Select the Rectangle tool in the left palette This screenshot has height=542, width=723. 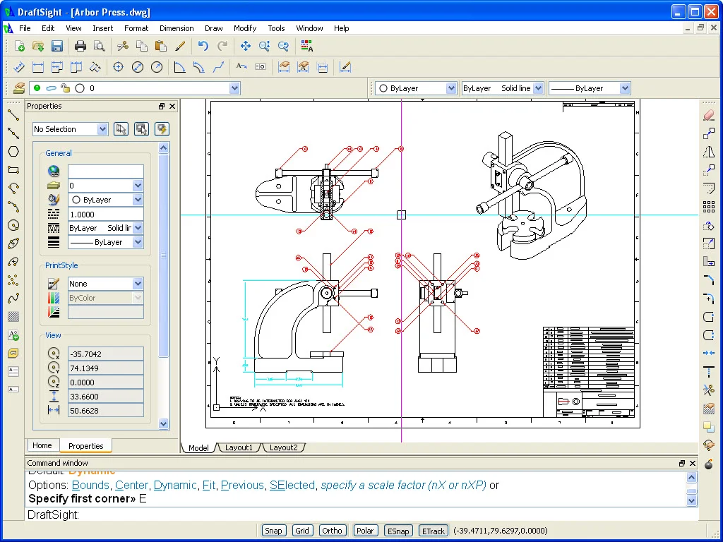tap(13, 169)
